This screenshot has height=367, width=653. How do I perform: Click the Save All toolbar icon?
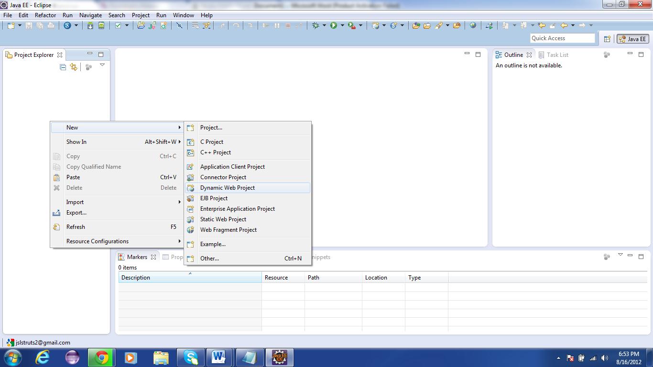point(40,26)
